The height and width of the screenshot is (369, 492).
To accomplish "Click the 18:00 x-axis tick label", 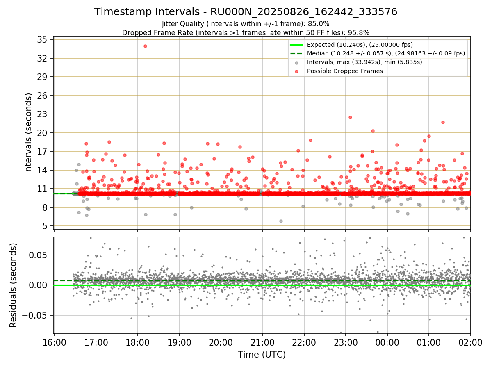I will pyautogui.click(x=138, y=342).
